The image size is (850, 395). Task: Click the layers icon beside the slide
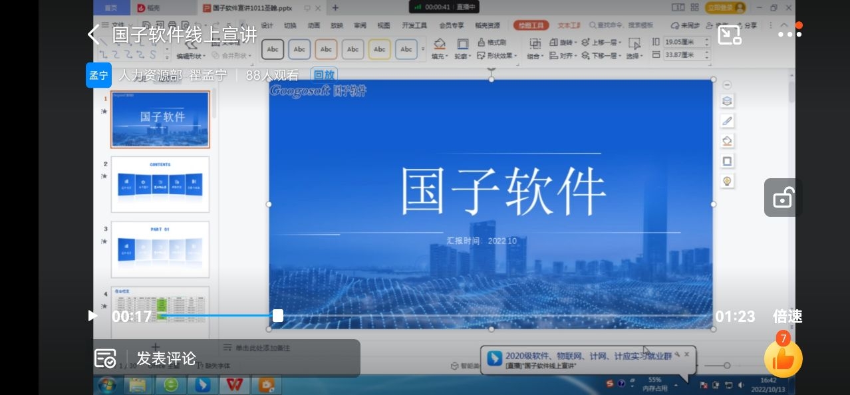[727, 101]
